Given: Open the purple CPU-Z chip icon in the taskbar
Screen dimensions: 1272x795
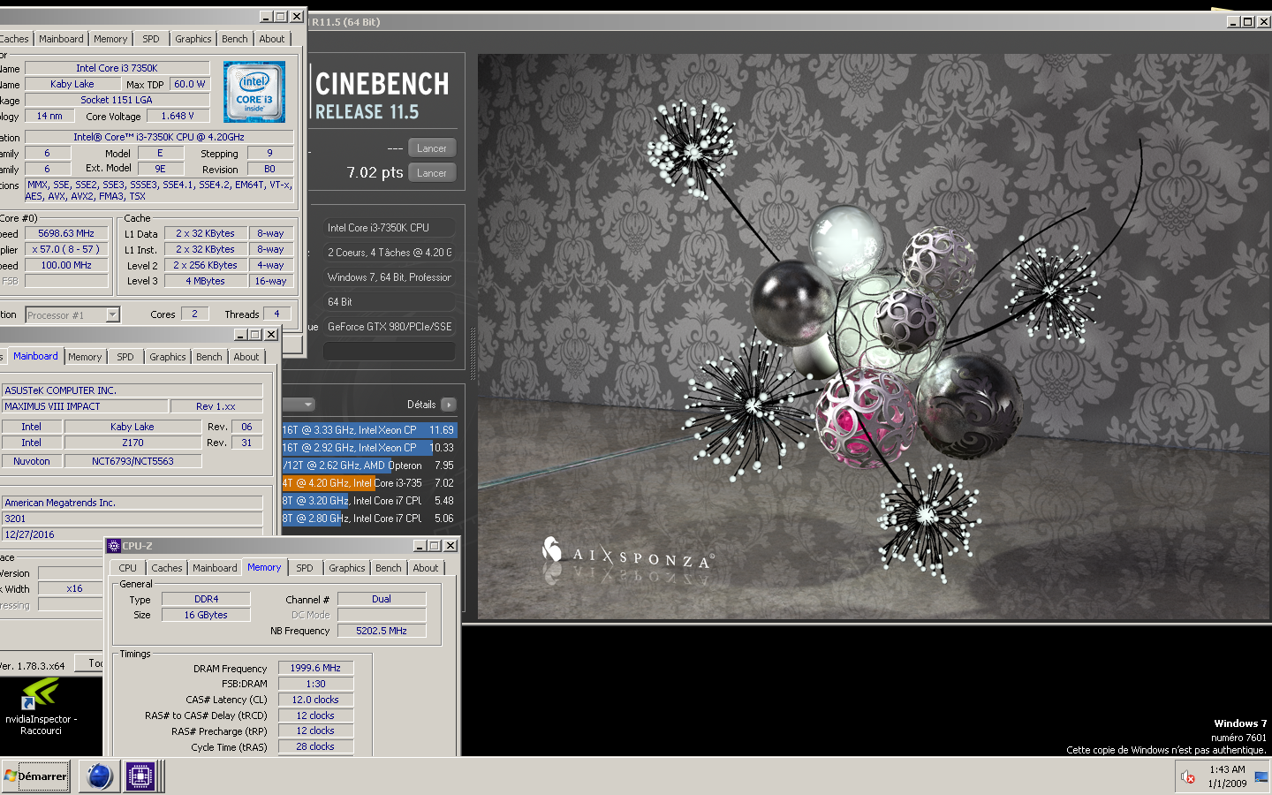Looking at the screenshot, I should click(x=140, y=776).
